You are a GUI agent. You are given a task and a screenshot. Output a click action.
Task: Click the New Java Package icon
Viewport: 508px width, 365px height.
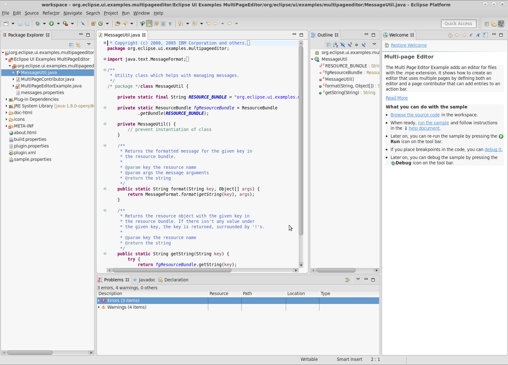pos(93,24)
